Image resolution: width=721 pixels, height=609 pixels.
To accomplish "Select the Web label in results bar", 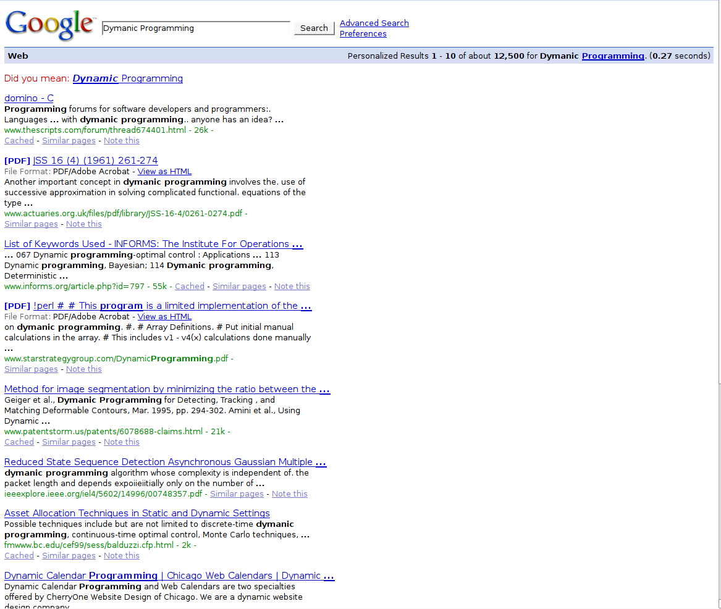I will tap(18, 56).
